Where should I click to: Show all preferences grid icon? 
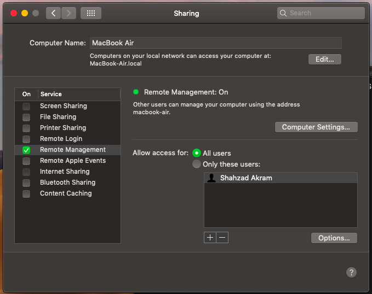(91, 13)
